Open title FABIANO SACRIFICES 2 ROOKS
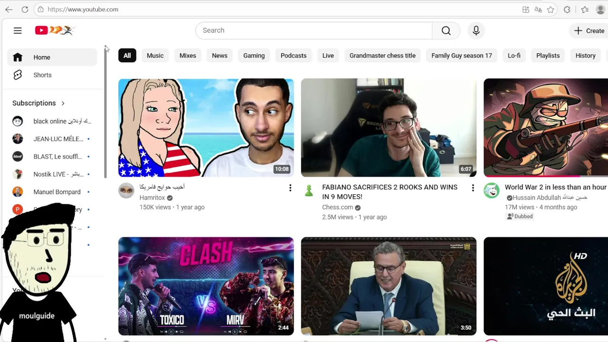 coord(389,192)
